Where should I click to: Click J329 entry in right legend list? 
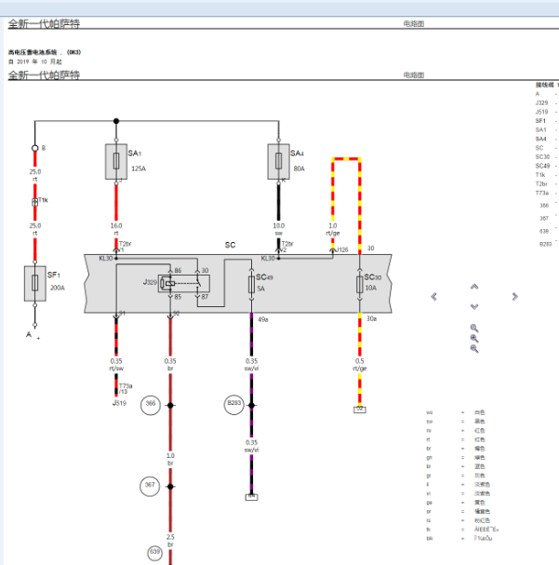coord(541,102)
